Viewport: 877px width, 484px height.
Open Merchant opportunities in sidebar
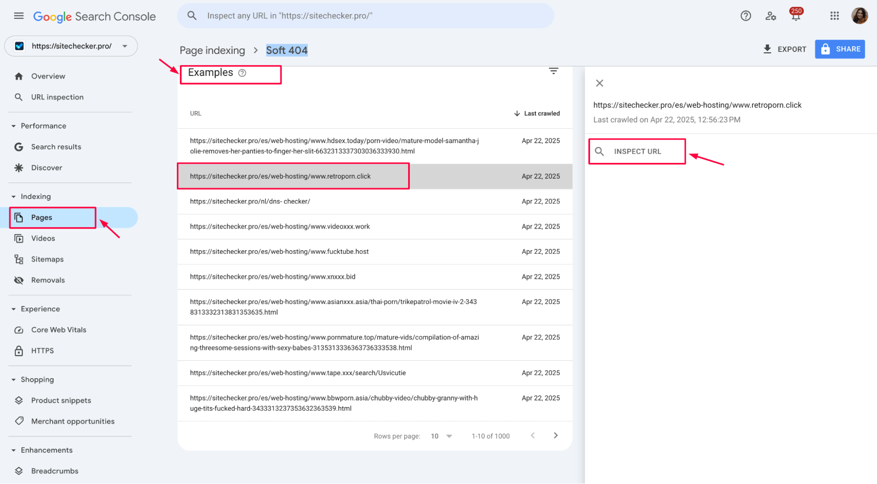pyautogui.click(x=73, y=421)
